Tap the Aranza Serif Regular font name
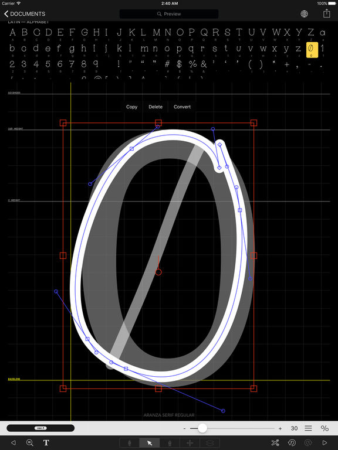This screenshot has width=338, height=450. coord(169,415)
